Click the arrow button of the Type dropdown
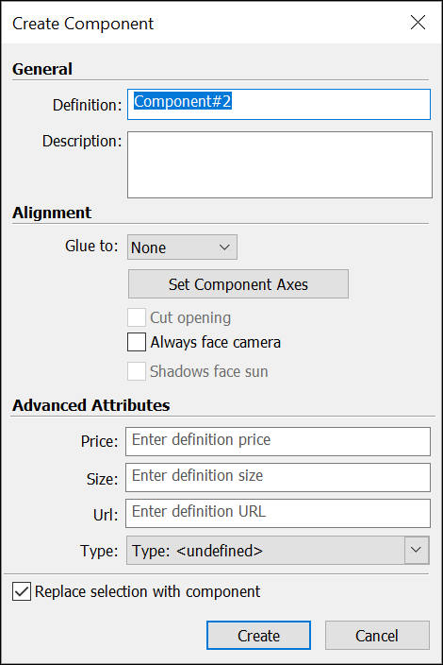 (417, 551)
